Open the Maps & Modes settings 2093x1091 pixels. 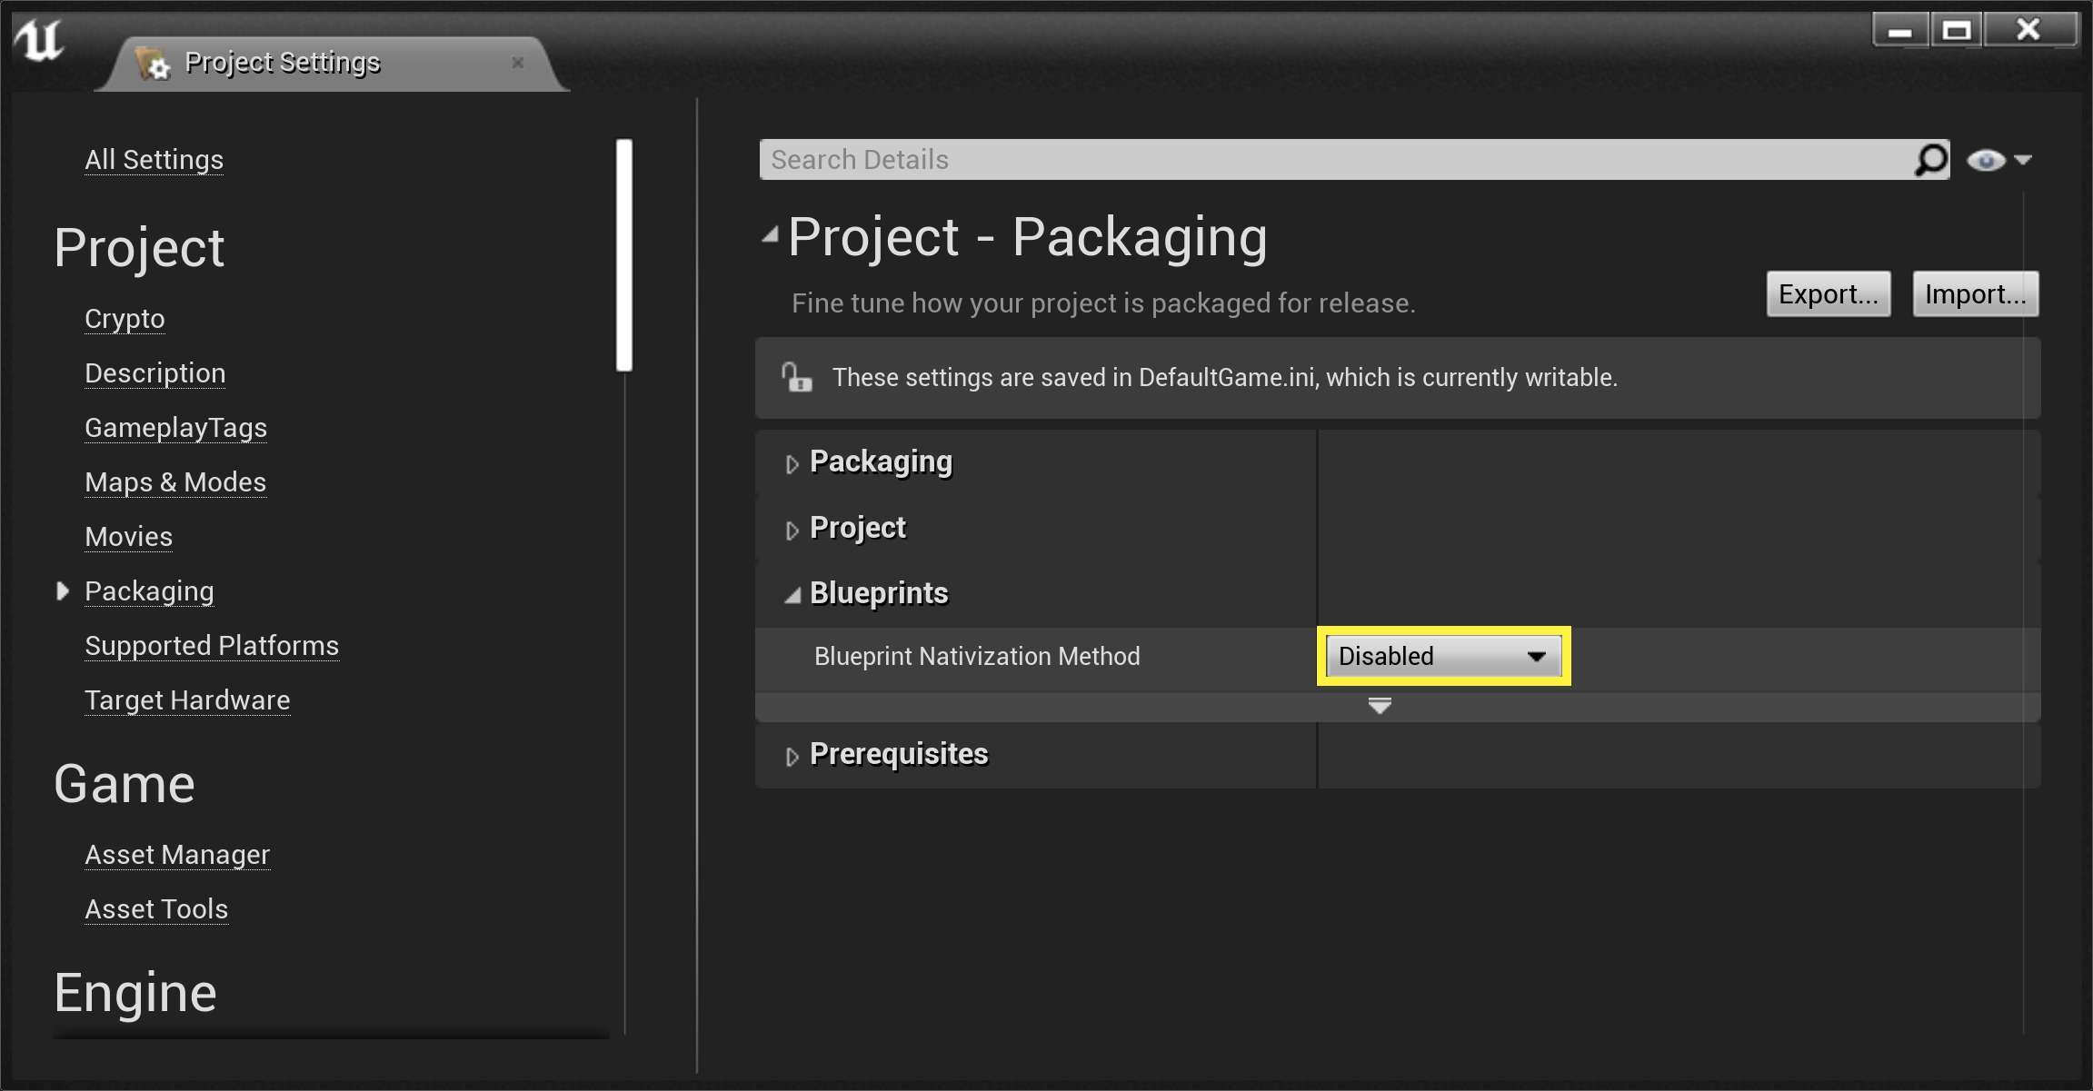tap(175, 482)
